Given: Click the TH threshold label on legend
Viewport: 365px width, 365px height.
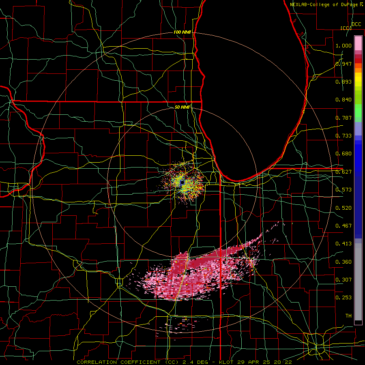Looking at the screenshot, I should [348, 316].
